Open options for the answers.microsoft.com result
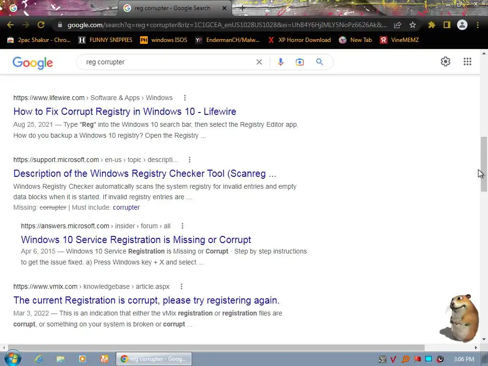Viewport: 488px width, 366px height. (x=183, y=226)
